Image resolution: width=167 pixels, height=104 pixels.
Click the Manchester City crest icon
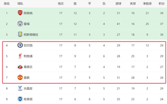pos(20,24)
